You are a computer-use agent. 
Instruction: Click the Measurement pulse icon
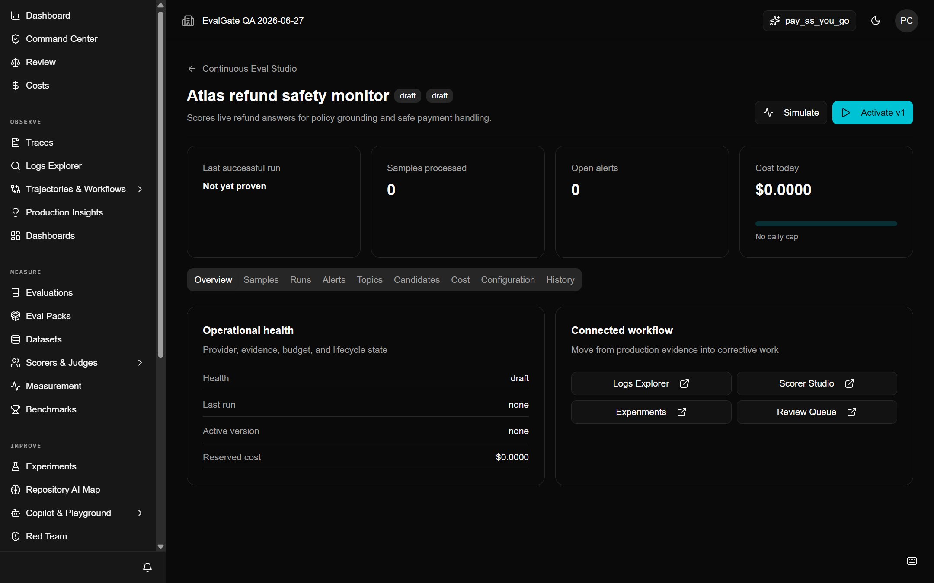pyautogui.click(x=16, y=386)
